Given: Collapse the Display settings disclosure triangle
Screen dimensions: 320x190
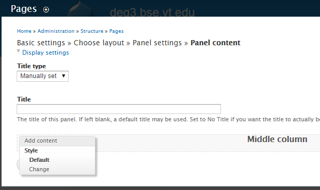Looking at the screenshot, I should tap(19, 51).
